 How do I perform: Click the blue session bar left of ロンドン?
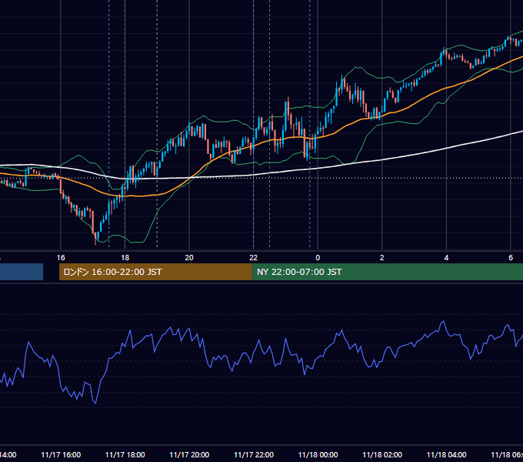22,272
